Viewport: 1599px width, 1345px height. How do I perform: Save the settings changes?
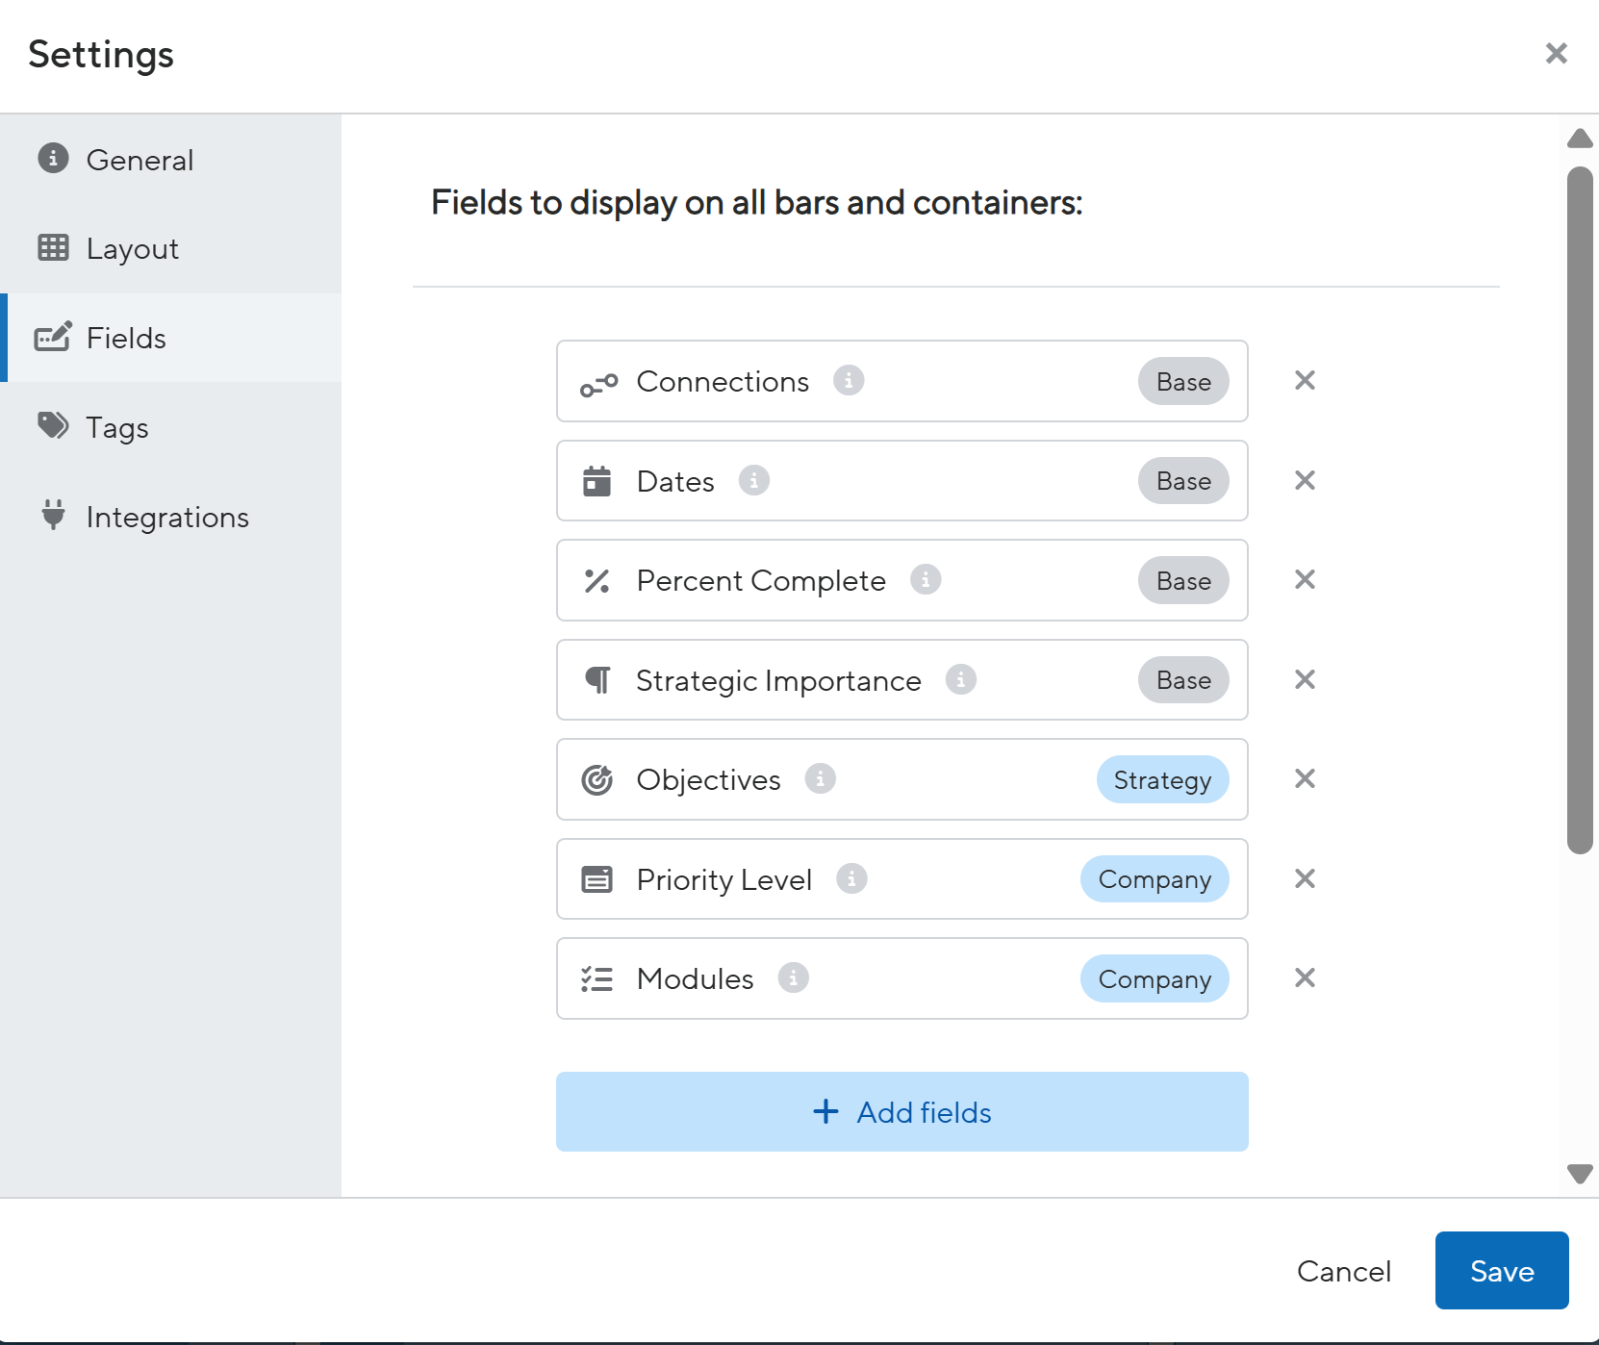[x=1501, y=1270]
